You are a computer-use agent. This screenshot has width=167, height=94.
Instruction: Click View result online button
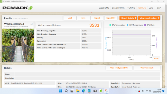coord(149,18)
